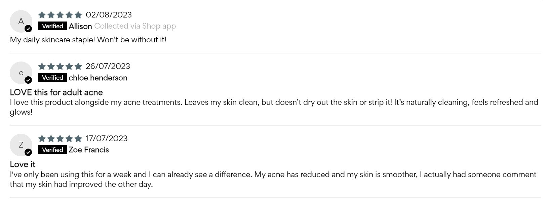Click the five-star rating on chloe henderson's review

[x=60, y=66]
